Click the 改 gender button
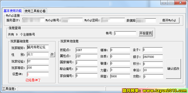The width and height of the screenshot is (188, 93). tap(52, 55)
